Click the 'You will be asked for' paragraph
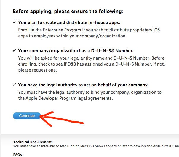Image resolution: width=179 pixels, height=157 pixels. click(92, 64)
